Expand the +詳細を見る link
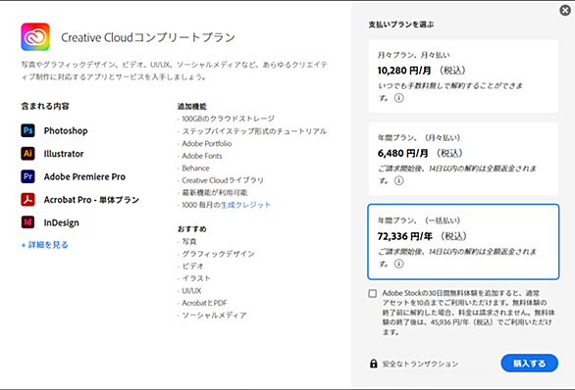The width and height of the screenshot is (575, 390). point(45,245)
